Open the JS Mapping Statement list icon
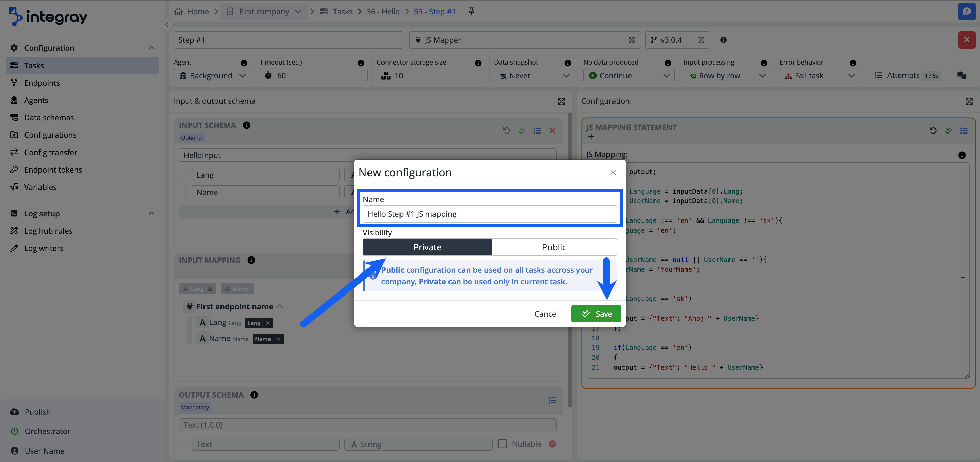 tap(964, 130)
